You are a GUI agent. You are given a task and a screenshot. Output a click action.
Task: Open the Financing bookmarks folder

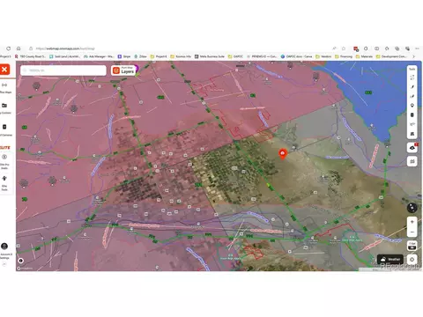(344, 56)
